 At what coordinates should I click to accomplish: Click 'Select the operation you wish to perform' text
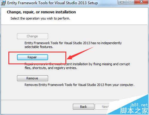coord(40,18)
